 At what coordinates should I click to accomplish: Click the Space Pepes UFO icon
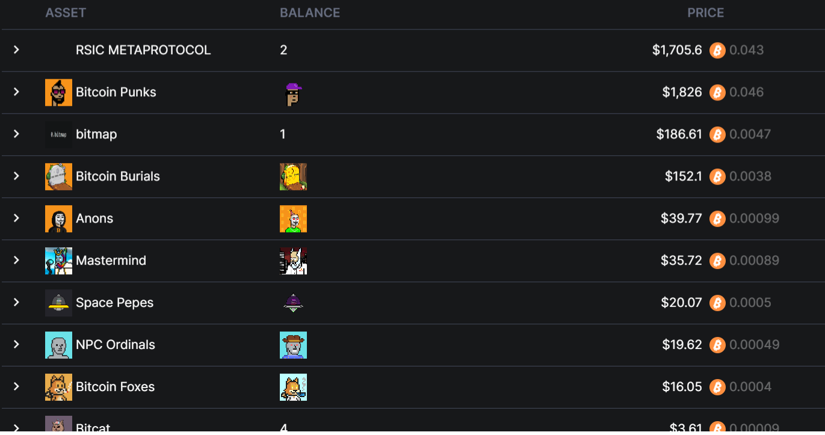58,303
